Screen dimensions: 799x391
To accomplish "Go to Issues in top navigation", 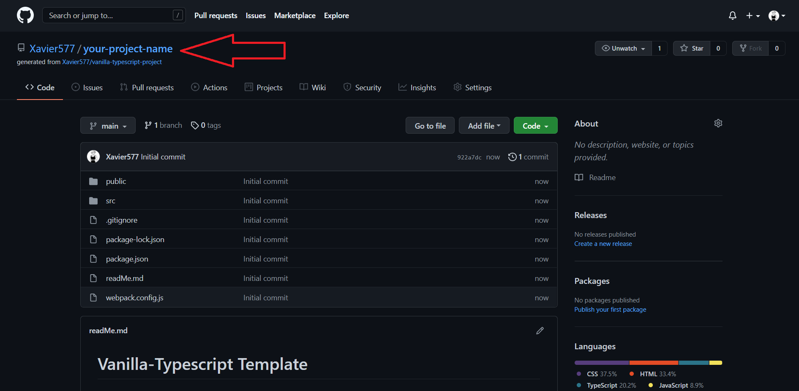I will point(256,16).
